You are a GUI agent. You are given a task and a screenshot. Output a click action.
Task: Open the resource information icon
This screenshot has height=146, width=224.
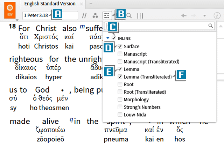pos(216,16)
